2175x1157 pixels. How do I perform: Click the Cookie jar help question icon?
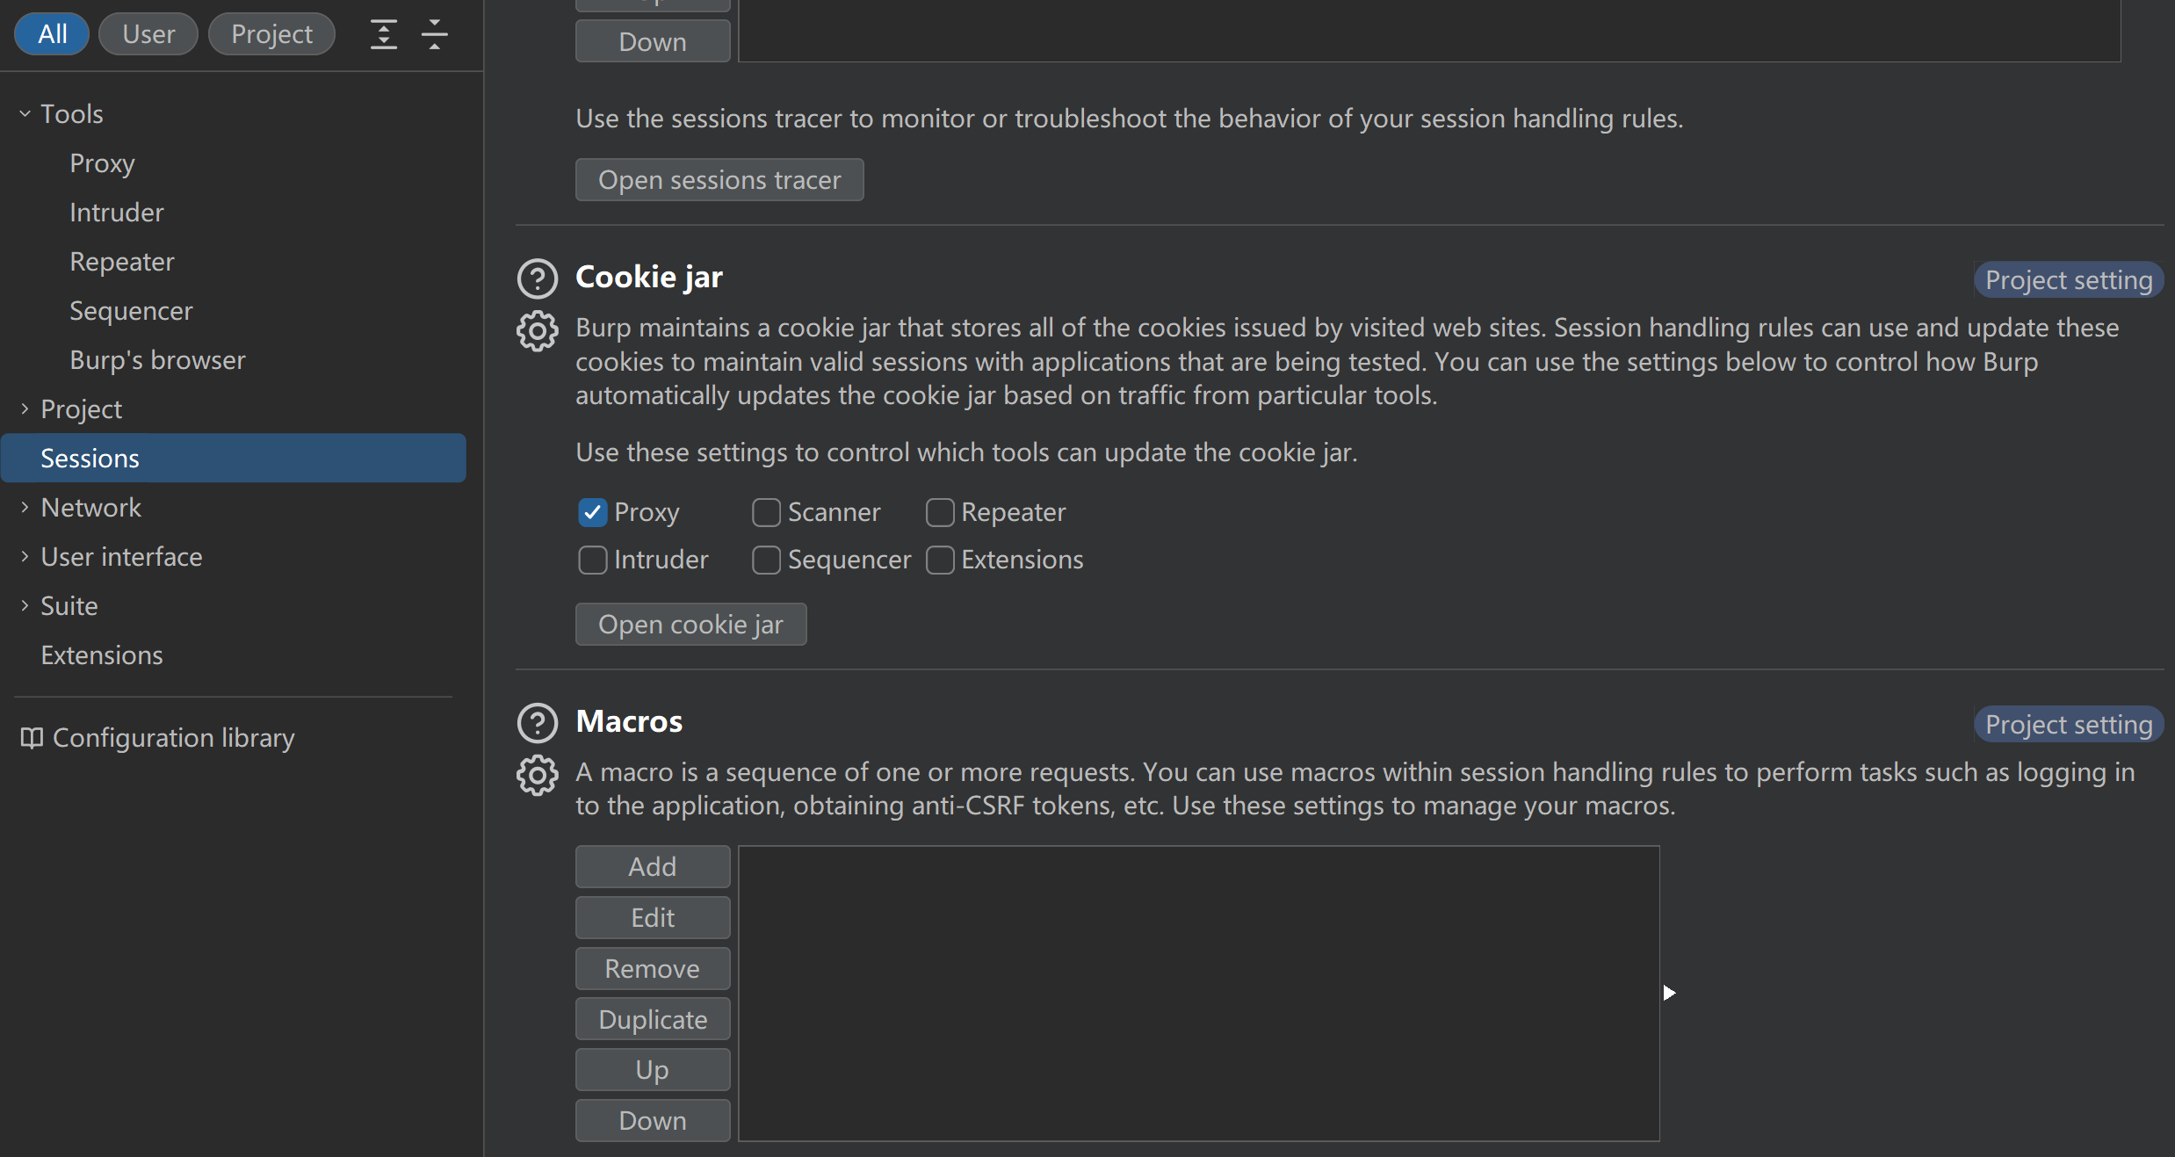point(537,278)
